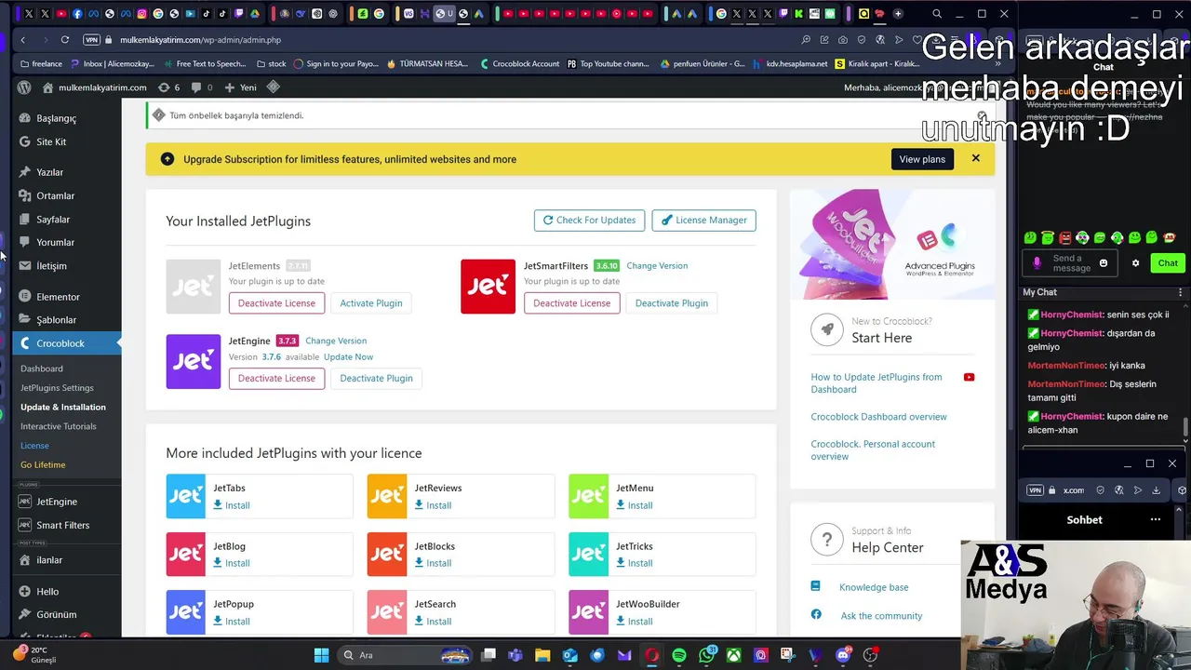The height and width of the screenshot is (670, 1191).
Task: Select Crocoblock in the sidebar
Action: coord(60,343)
